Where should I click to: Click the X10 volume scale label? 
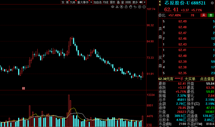(x=149, y=125)
